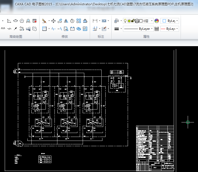Image resolution: width=198 pixels, height=172 pixels.
Task: Select the rotate tool
Action: (x=72, y=21)
